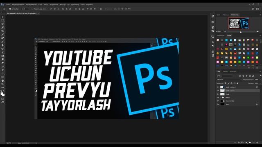This screenshot has width=262, height=147.
Task: Select the Path Selection tool
Action: (2, 73)
